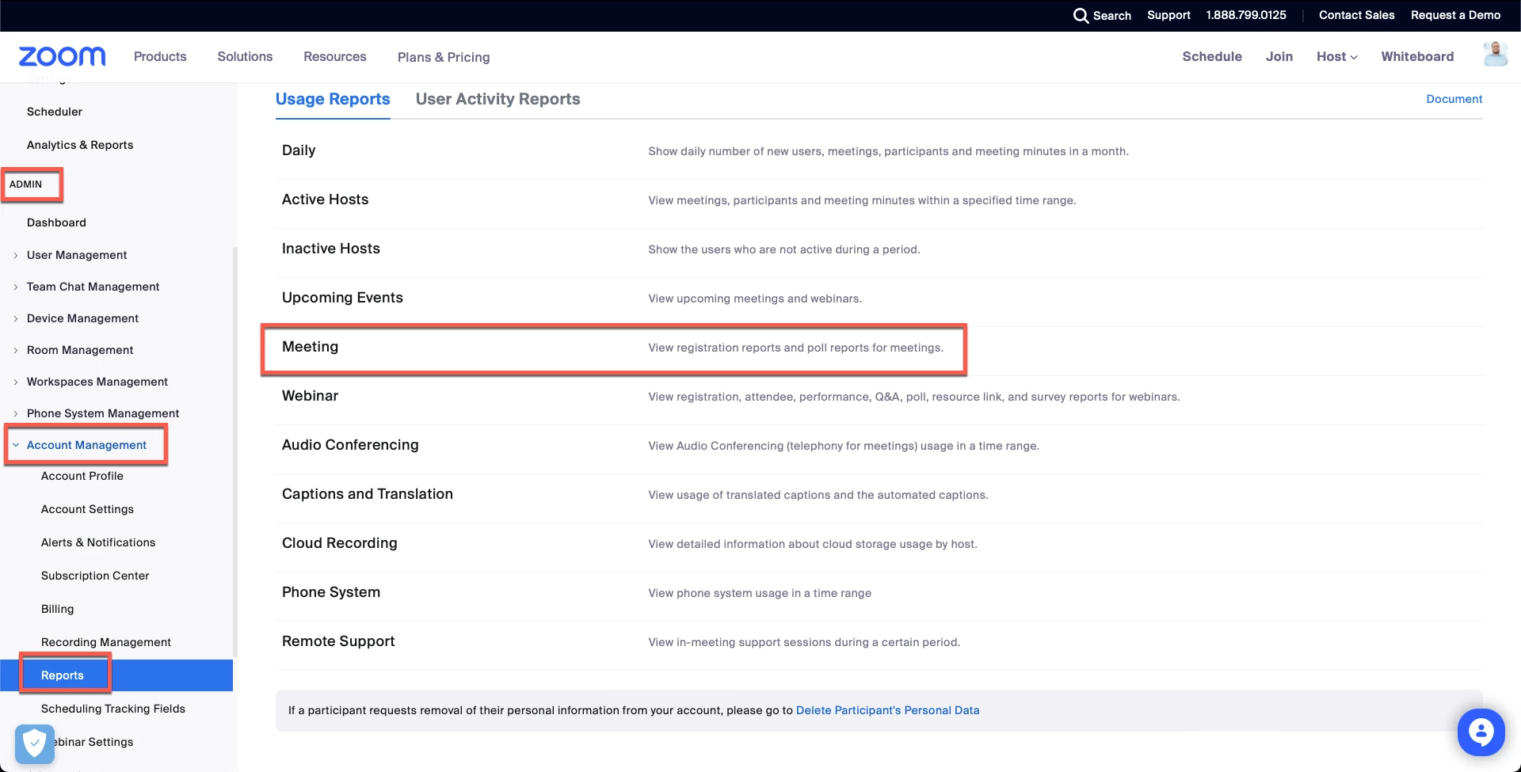Open the Inactive Hosts report
1521x772 pixels.
[331, 249]
